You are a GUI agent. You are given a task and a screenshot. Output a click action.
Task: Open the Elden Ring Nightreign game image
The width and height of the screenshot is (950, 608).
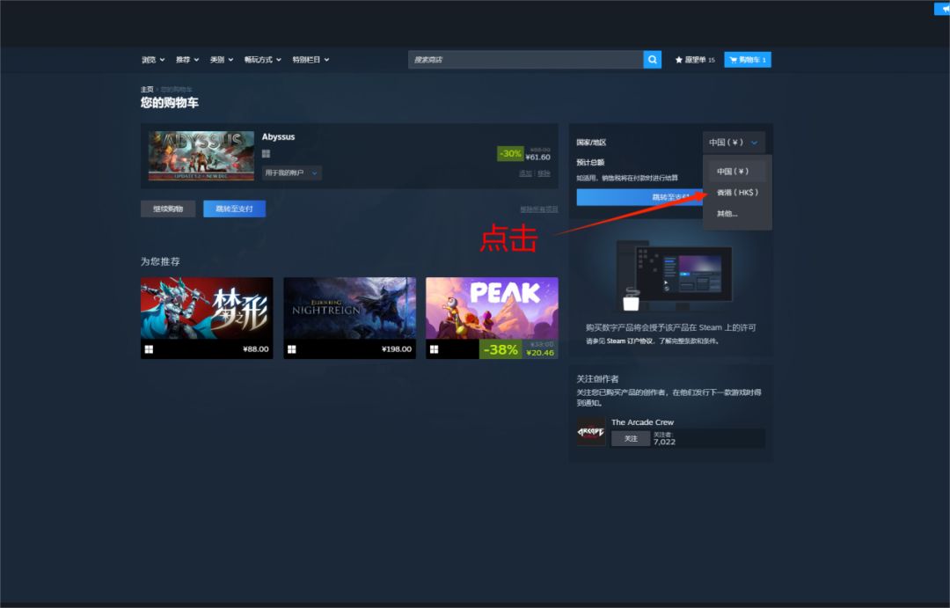click(x=349, y=308)
